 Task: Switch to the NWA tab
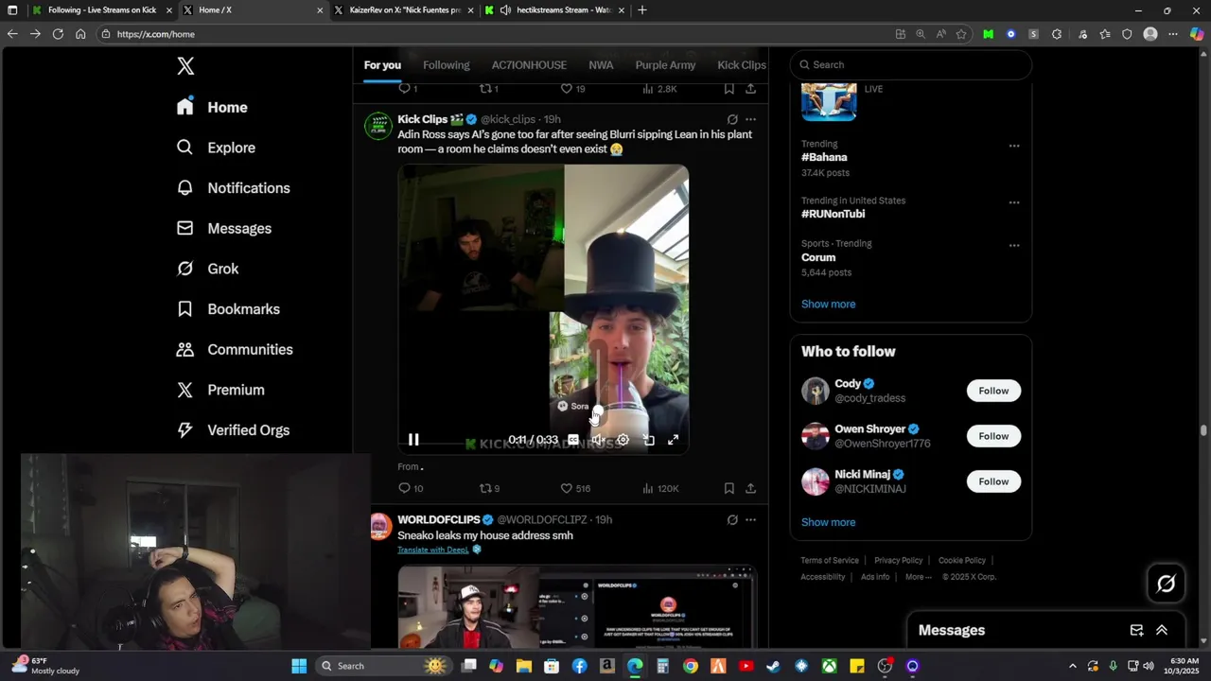click(x=601, y=65)
